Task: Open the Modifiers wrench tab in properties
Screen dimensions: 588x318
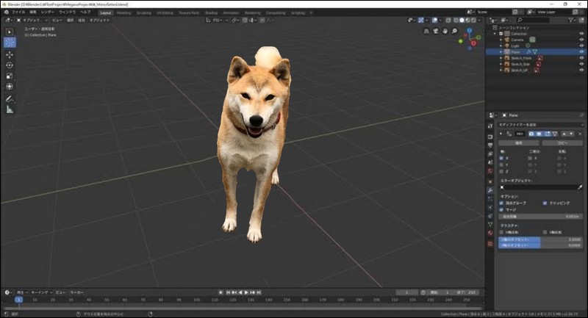Action: click(x=490, y=190)
